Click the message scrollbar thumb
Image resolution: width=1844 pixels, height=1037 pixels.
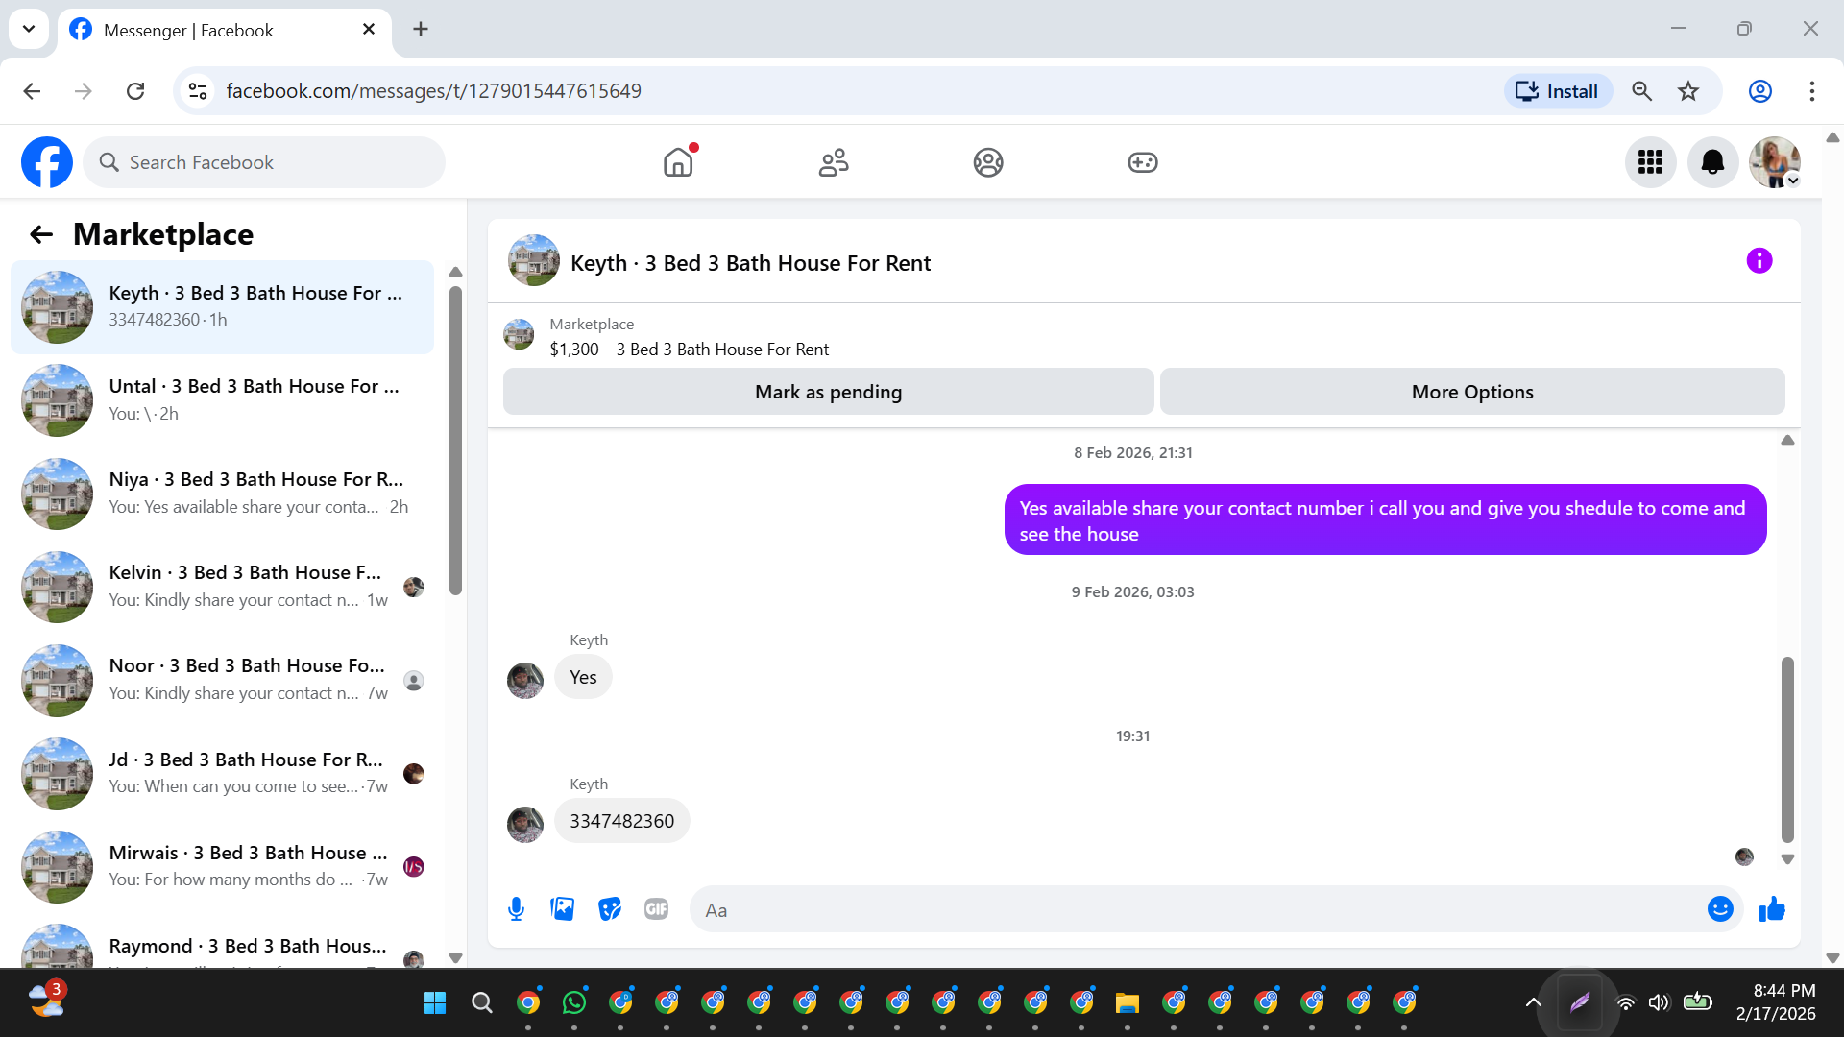point(1787,749)
